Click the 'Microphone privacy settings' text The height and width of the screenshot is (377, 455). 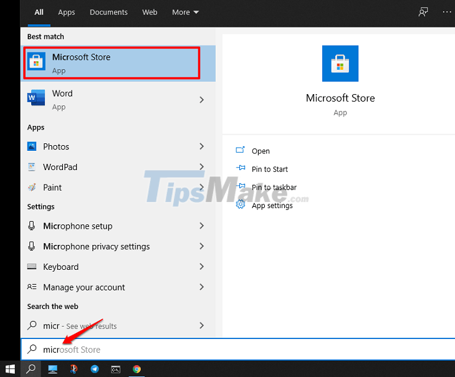[x=97, y=247]
